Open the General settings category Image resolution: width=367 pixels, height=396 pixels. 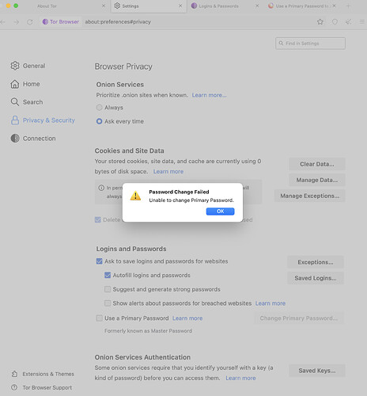pos(28,66)
